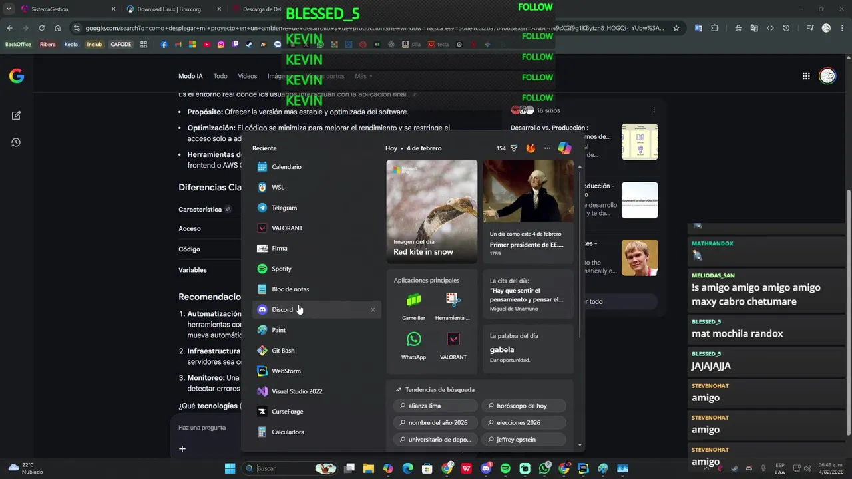
Task: Open Paint from recent apps
Action: point(316,330)
